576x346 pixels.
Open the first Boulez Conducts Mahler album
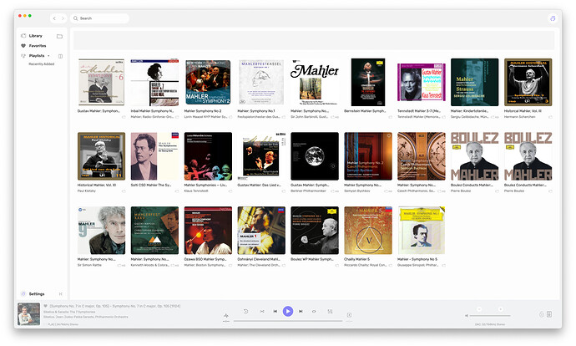[x=475, y=156]
